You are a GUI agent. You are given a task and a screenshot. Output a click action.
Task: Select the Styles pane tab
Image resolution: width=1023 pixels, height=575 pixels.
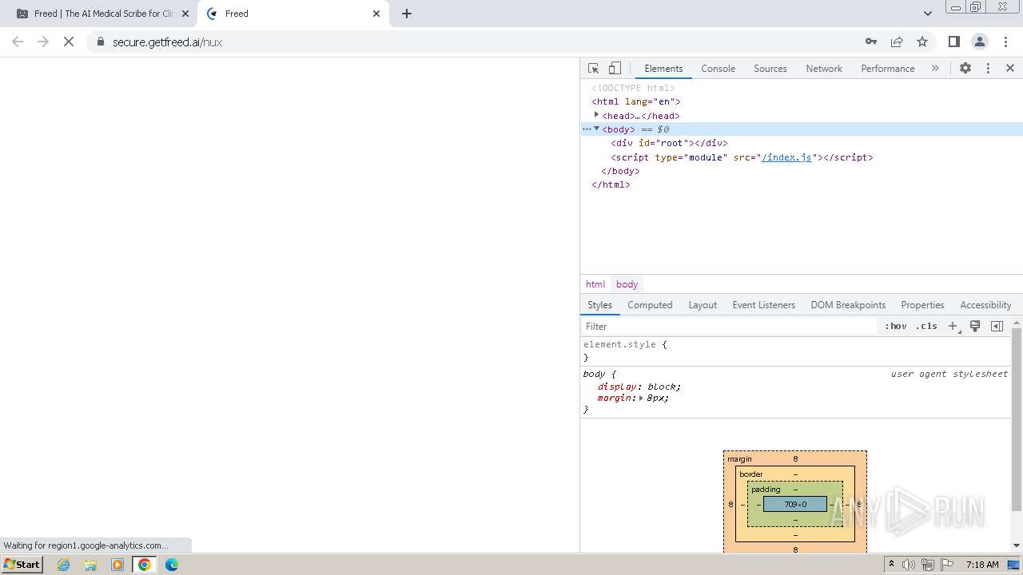(x=599, y=305)
